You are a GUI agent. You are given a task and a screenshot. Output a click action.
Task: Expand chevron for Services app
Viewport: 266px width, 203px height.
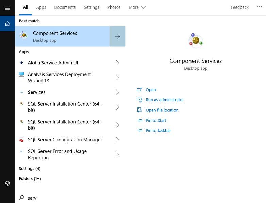pos(118,92)
